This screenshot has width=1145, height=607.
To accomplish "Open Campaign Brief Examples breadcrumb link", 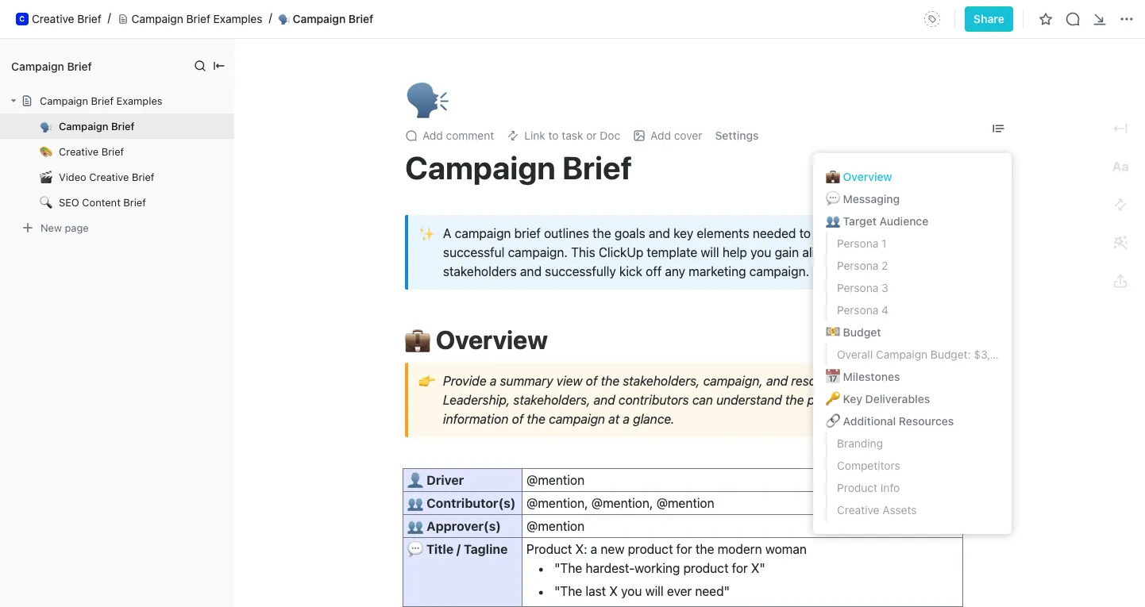I will pyautogui.click(x=190, y=19).
